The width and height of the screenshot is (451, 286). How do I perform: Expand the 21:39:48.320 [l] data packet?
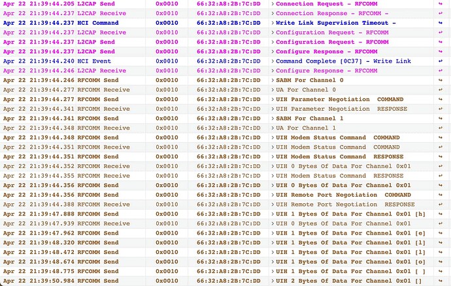273,242
